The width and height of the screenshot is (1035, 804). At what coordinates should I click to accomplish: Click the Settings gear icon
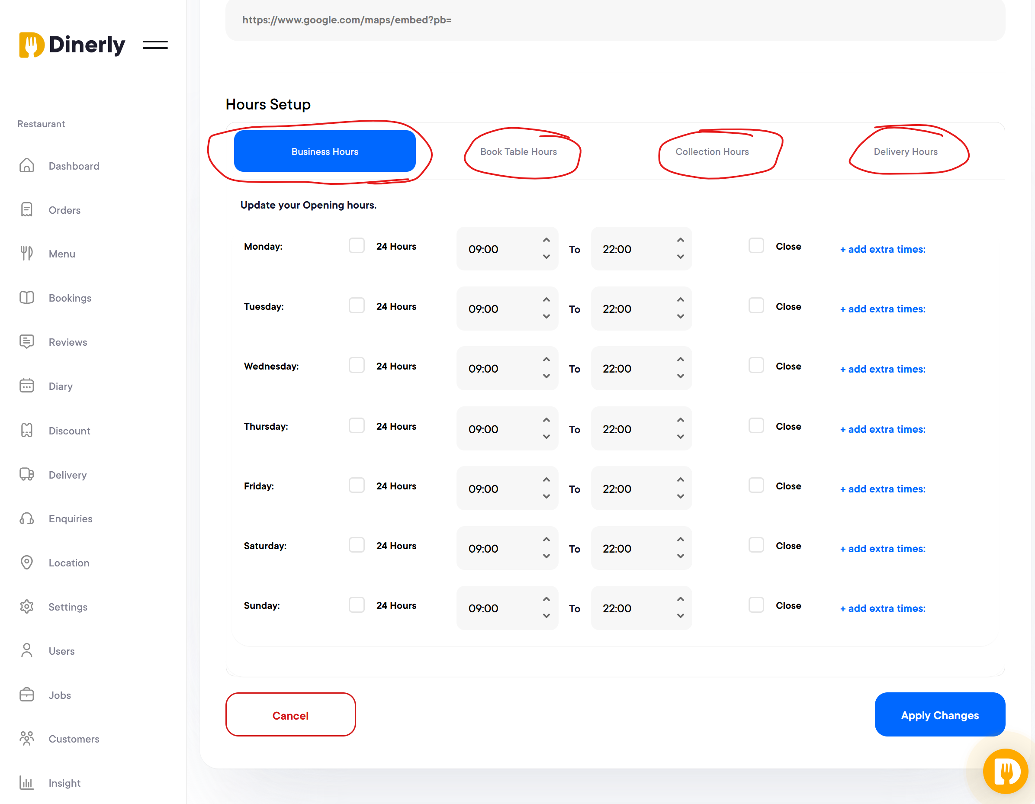click(26, 607)
